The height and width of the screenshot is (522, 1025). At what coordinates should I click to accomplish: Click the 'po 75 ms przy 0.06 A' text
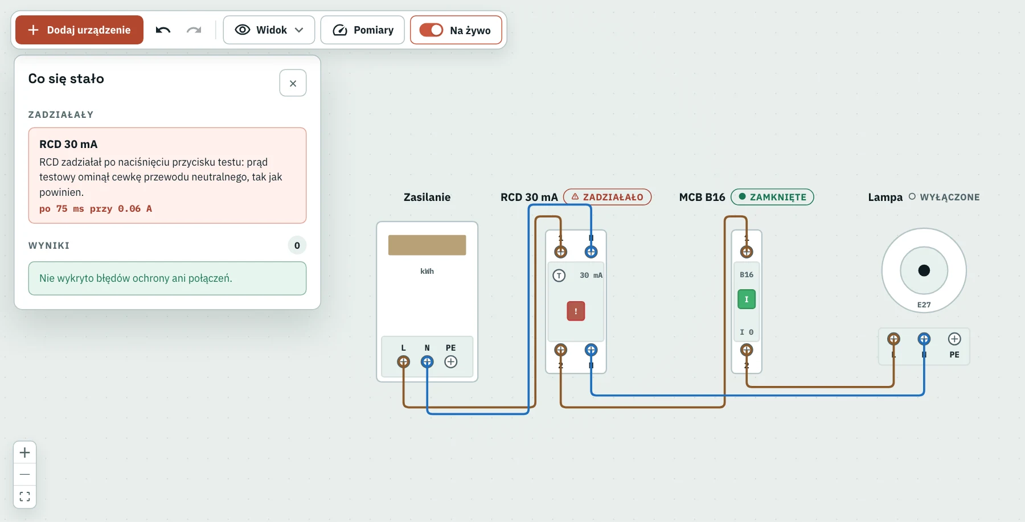(x=96, y=208)
